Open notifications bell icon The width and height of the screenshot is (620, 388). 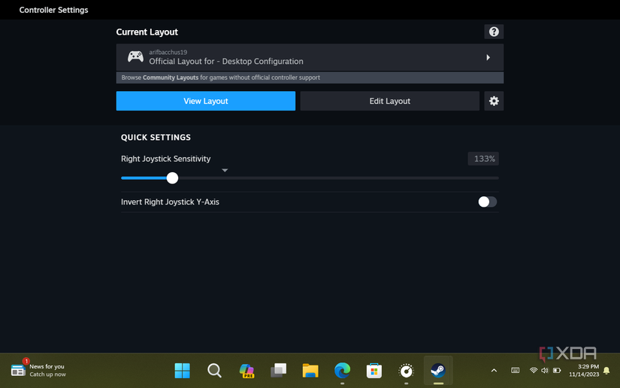click(x=606, y=371)
